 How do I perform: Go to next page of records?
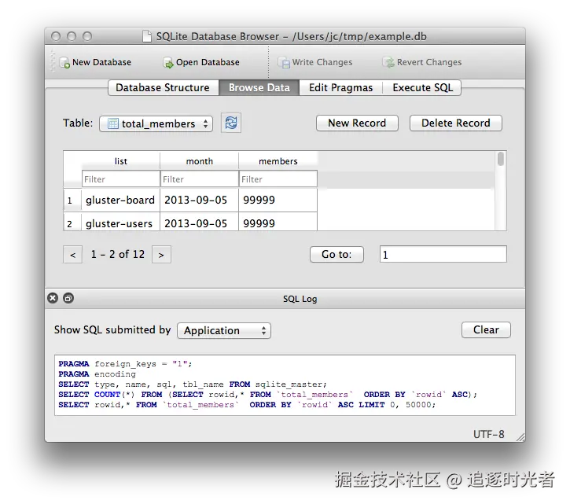coord(161,255)
